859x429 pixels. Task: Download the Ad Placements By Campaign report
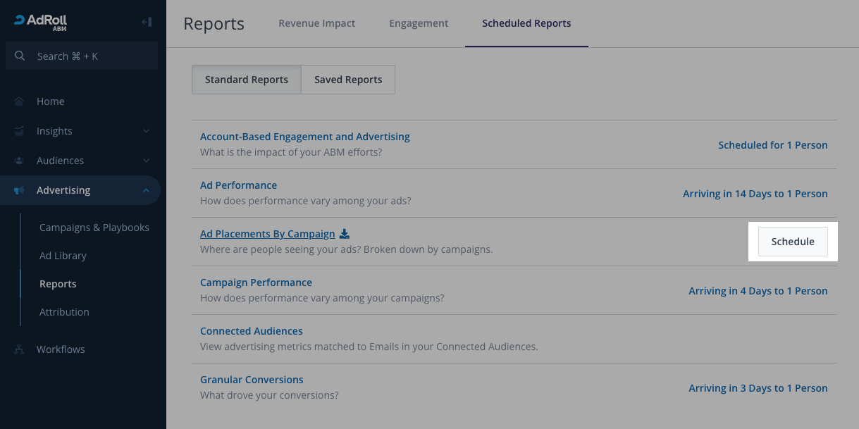click(x=345, y=234)
